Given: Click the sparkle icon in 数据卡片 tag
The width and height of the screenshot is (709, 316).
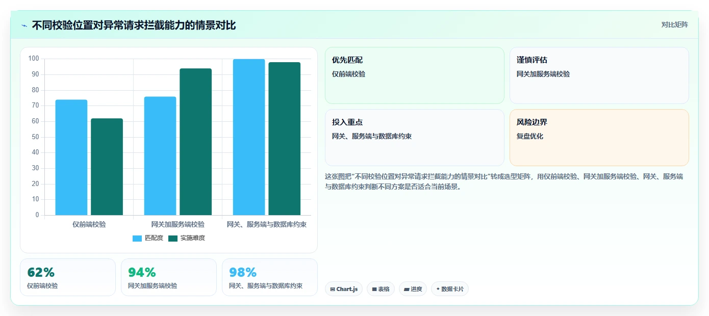Looking at the screenshot, I should [x=438, y=289].
